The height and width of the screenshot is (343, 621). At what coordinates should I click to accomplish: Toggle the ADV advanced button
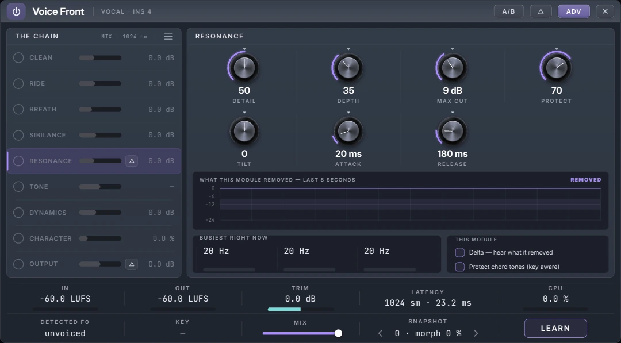tap(573, 11)
